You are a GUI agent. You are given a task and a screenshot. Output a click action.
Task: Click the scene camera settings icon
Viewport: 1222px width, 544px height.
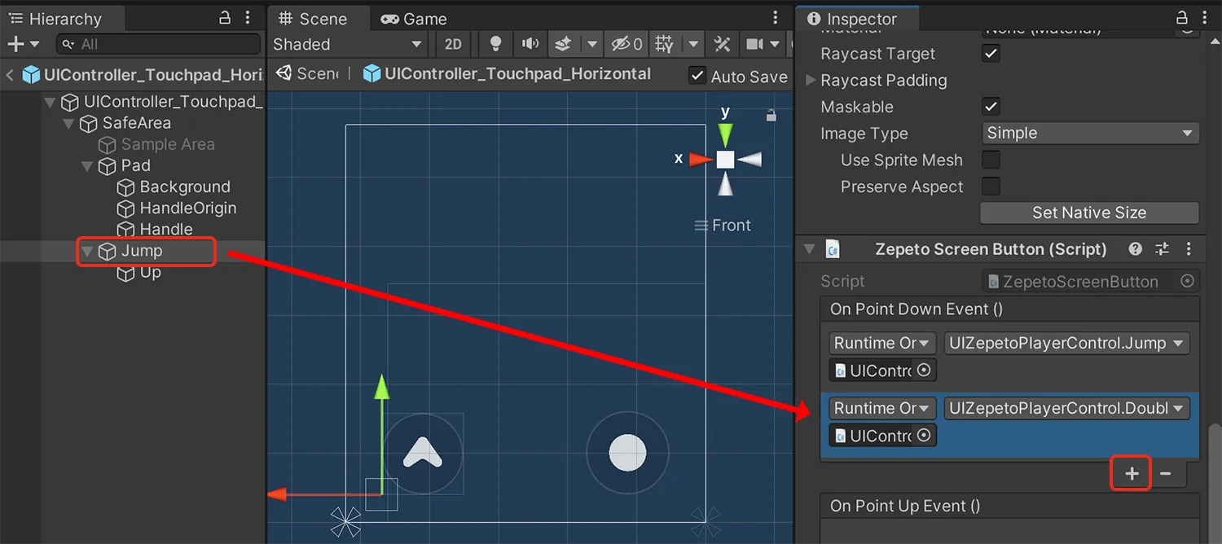[755, 44]
